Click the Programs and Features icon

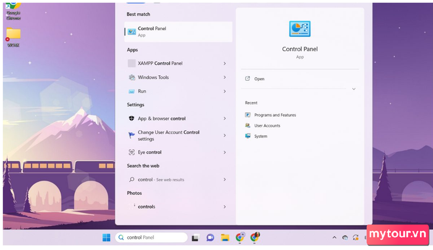coord(247,115)
